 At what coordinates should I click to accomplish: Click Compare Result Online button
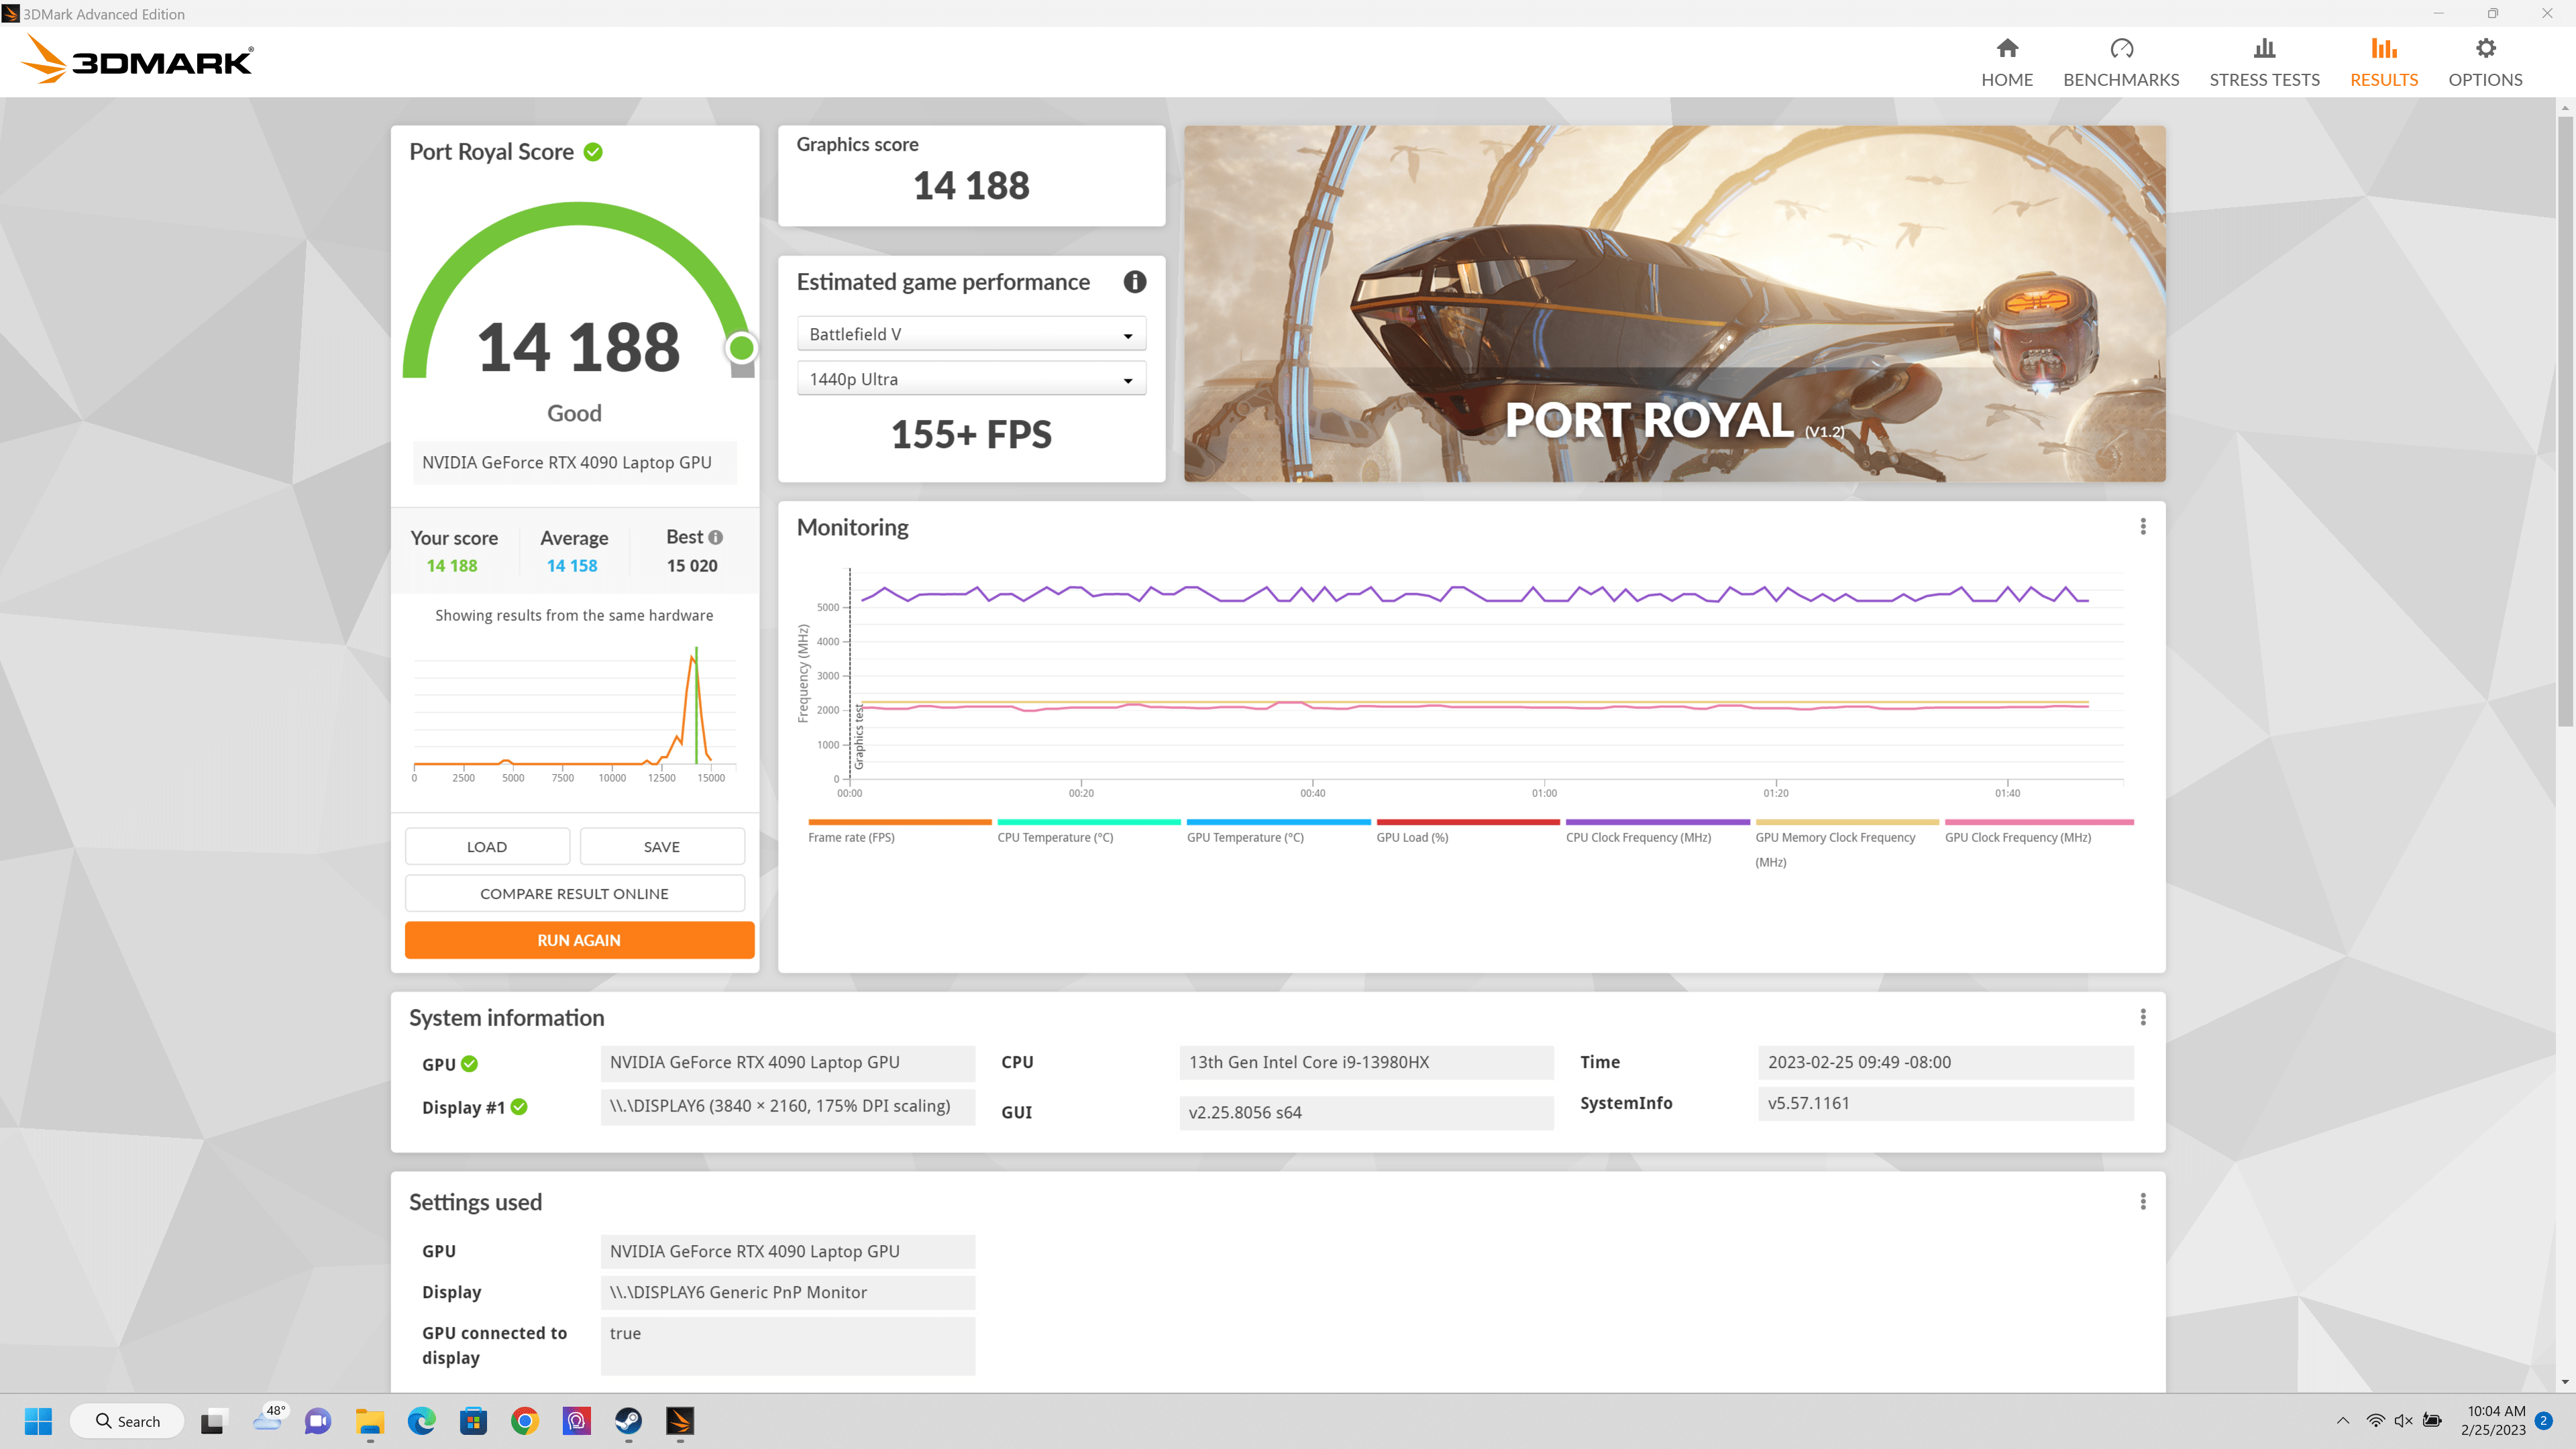pyautogui.click(x=574, y=893)
